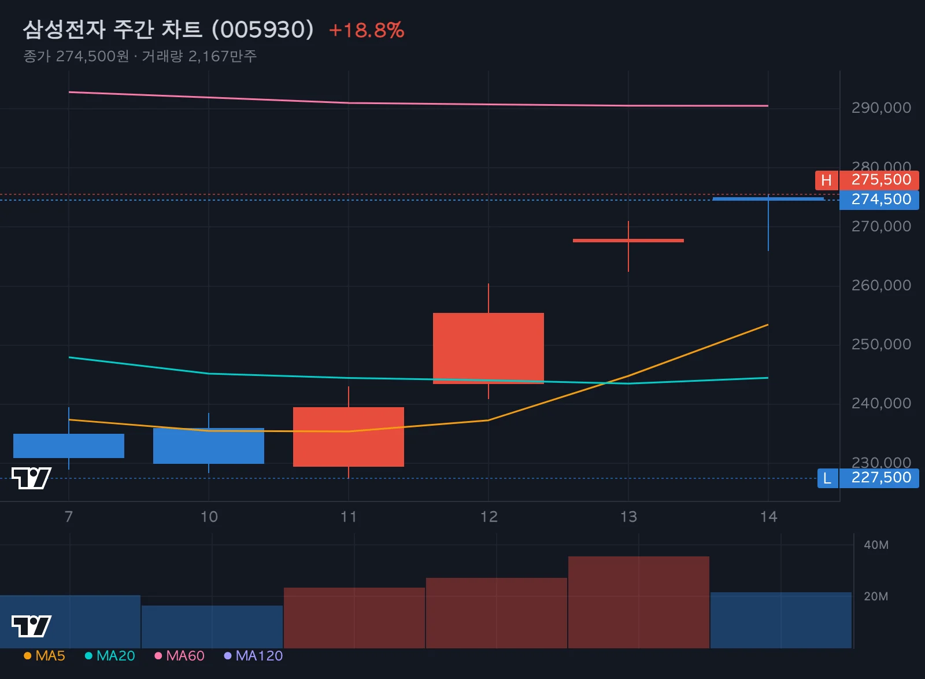Image resolution: width=925 pixels, height=679 pixels.
Task: Click the 240,000 price axis label
Action: [x=881, y=403]
